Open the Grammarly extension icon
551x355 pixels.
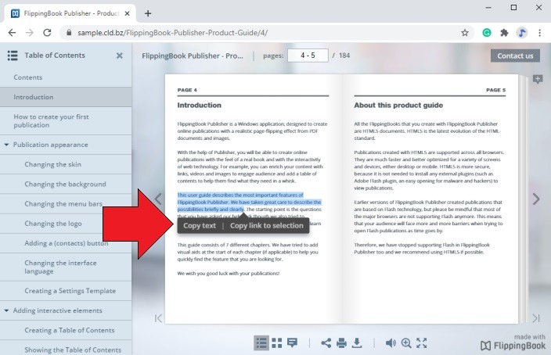[x=487, y=33]
